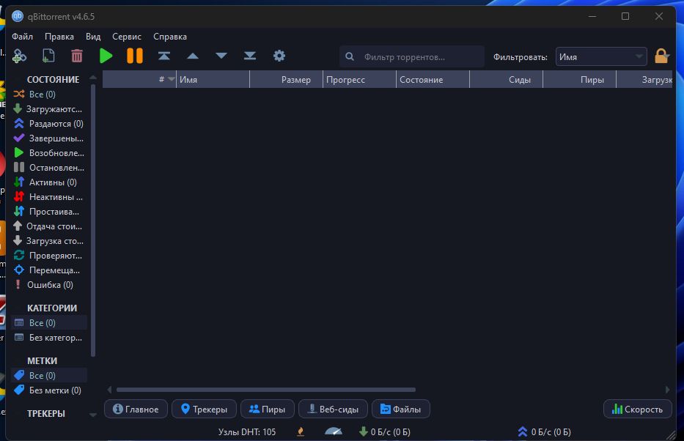
Task: Click the horizontal scrollbar right arrow
Action: click(667, 390)
